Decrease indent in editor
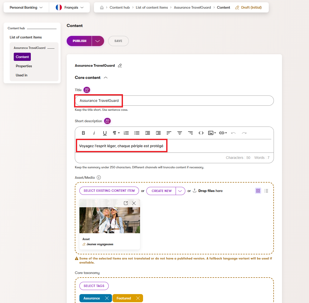Screen dimensions: 309x303 pos(148,133)
